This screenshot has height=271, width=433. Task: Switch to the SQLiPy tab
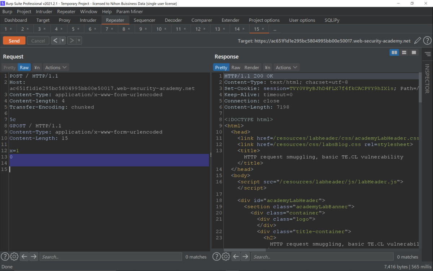click(332, 20)
